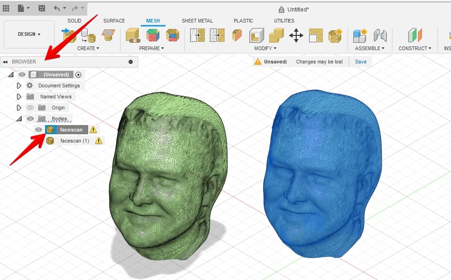Select the facescan (1) body row
This screenshot has width=451, height=280.
click(74, 141)
